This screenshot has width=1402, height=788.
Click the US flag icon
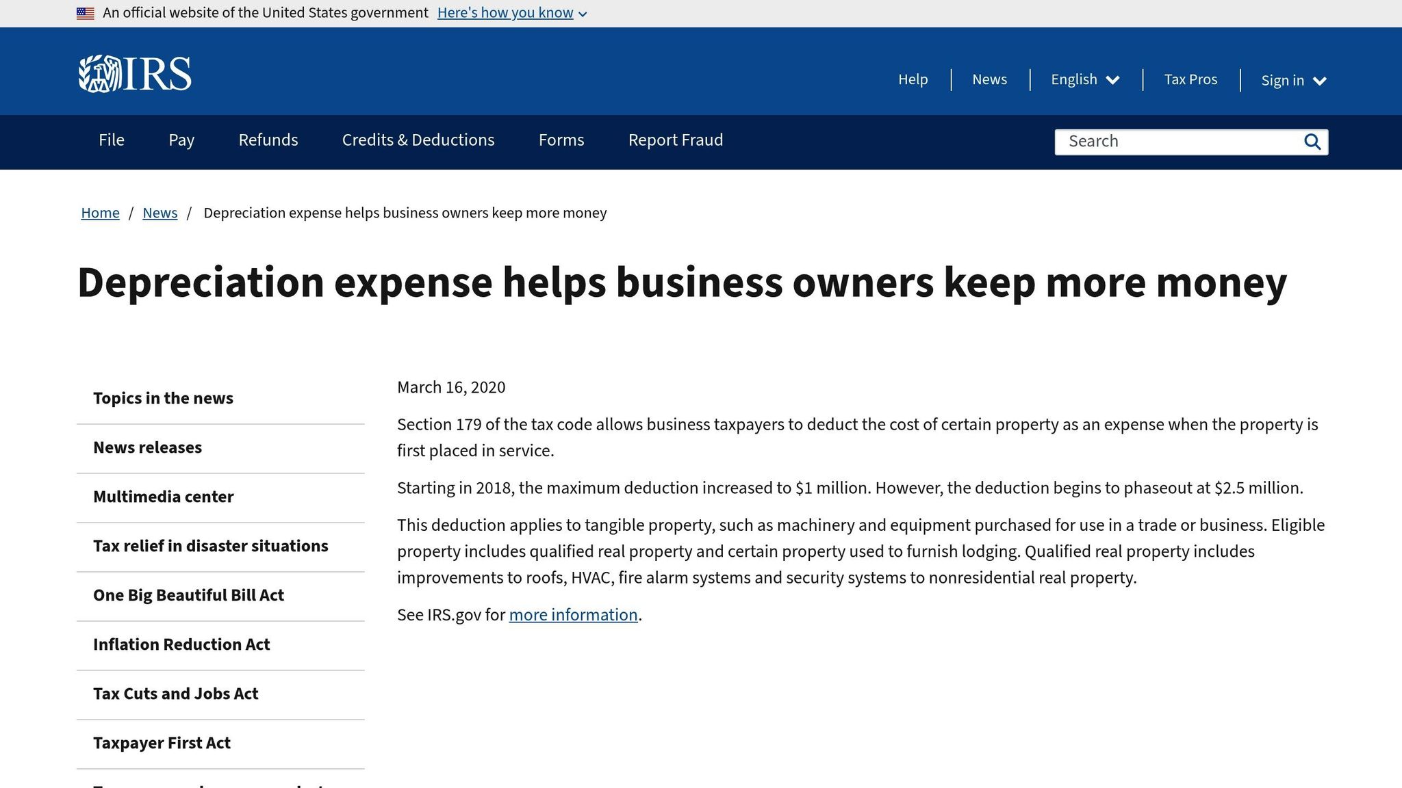86,13
